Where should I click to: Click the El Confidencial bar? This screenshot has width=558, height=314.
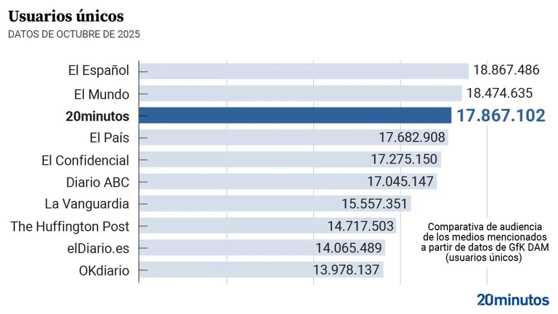click(253, 160)
